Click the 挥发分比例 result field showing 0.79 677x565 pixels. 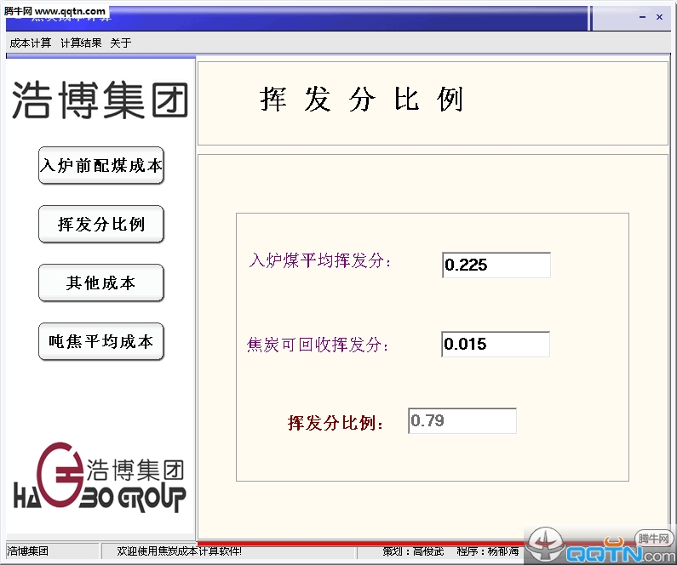coord(462,420)
